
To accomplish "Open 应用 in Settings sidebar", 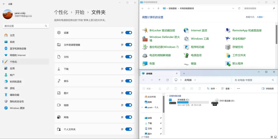I will coord(26,68).
